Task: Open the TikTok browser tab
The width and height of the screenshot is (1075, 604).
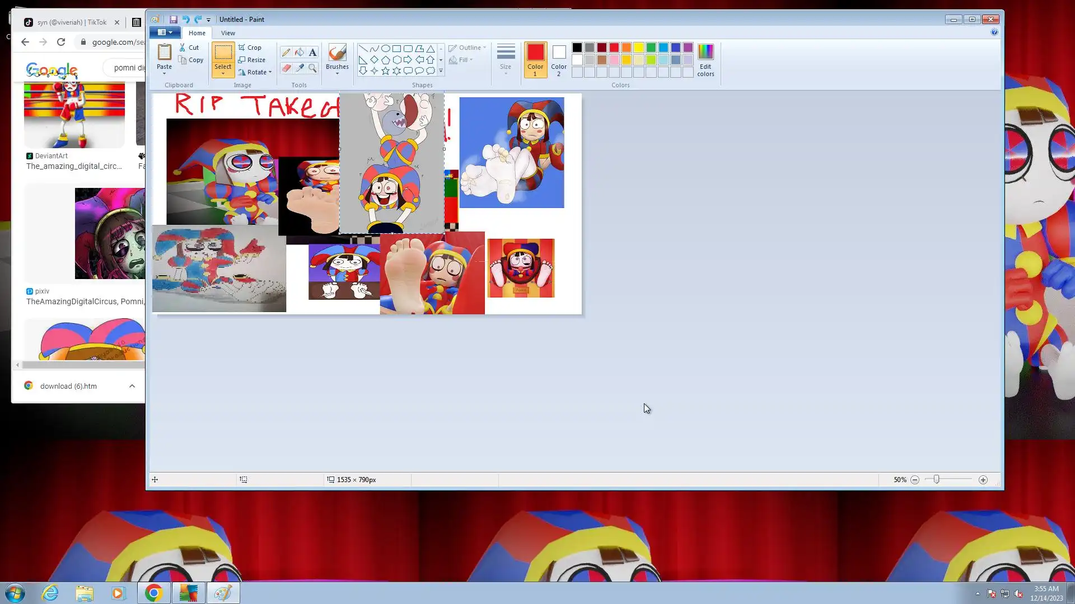Action: click(x=71, y=22)
